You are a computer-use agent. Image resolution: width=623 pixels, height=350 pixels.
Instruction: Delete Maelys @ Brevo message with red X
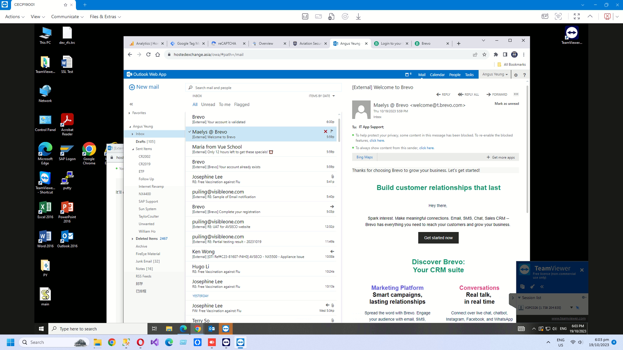(x=325, y=131)
